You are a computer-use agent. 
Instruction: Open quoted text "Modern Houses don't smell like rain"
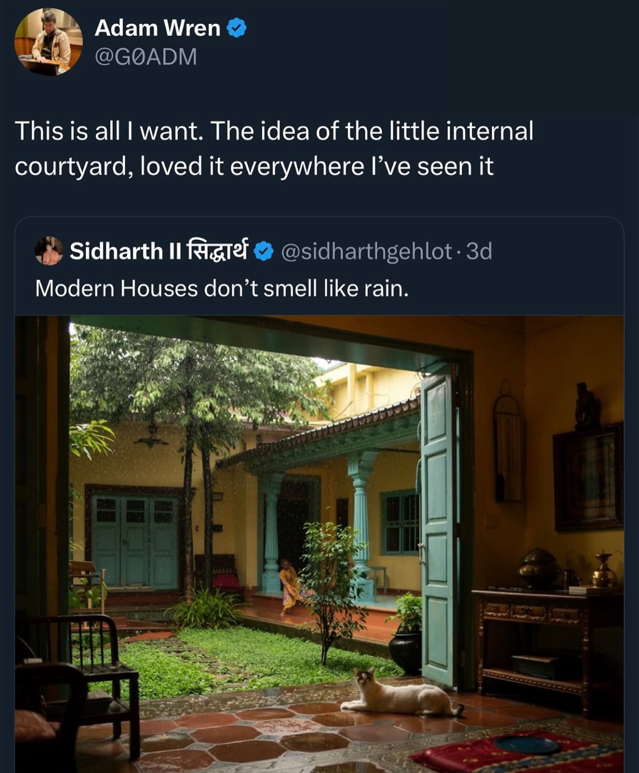221,288
